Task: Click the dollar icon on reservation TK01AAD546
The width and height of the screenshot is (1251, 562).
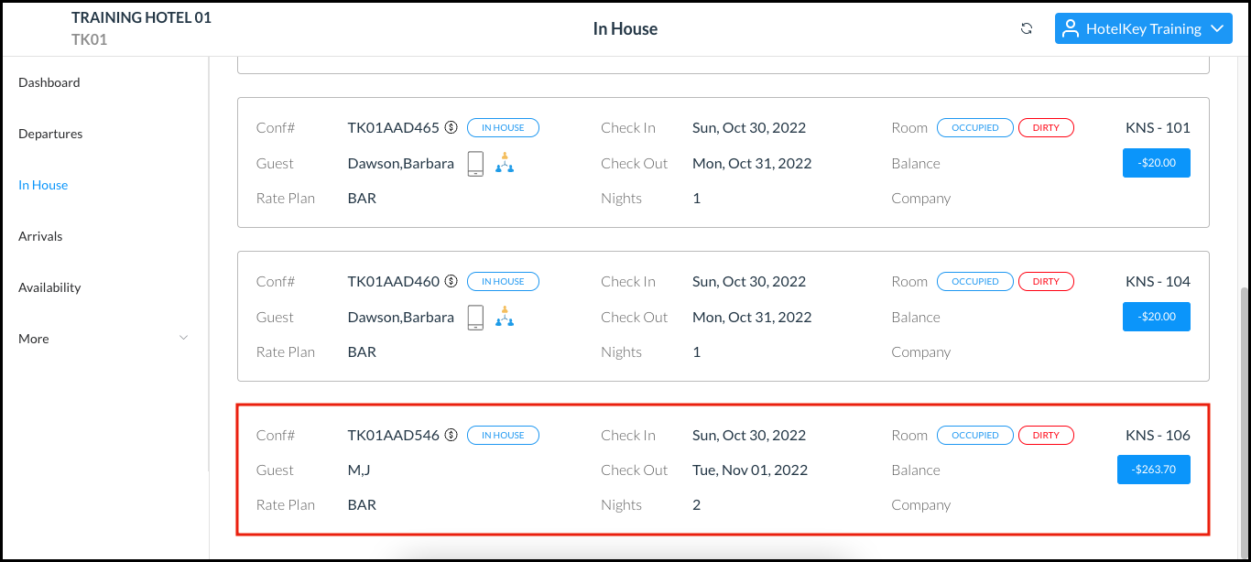Action: 451,435
